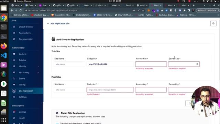
Task: Click Events lambda icon
Action: (14, 79)
